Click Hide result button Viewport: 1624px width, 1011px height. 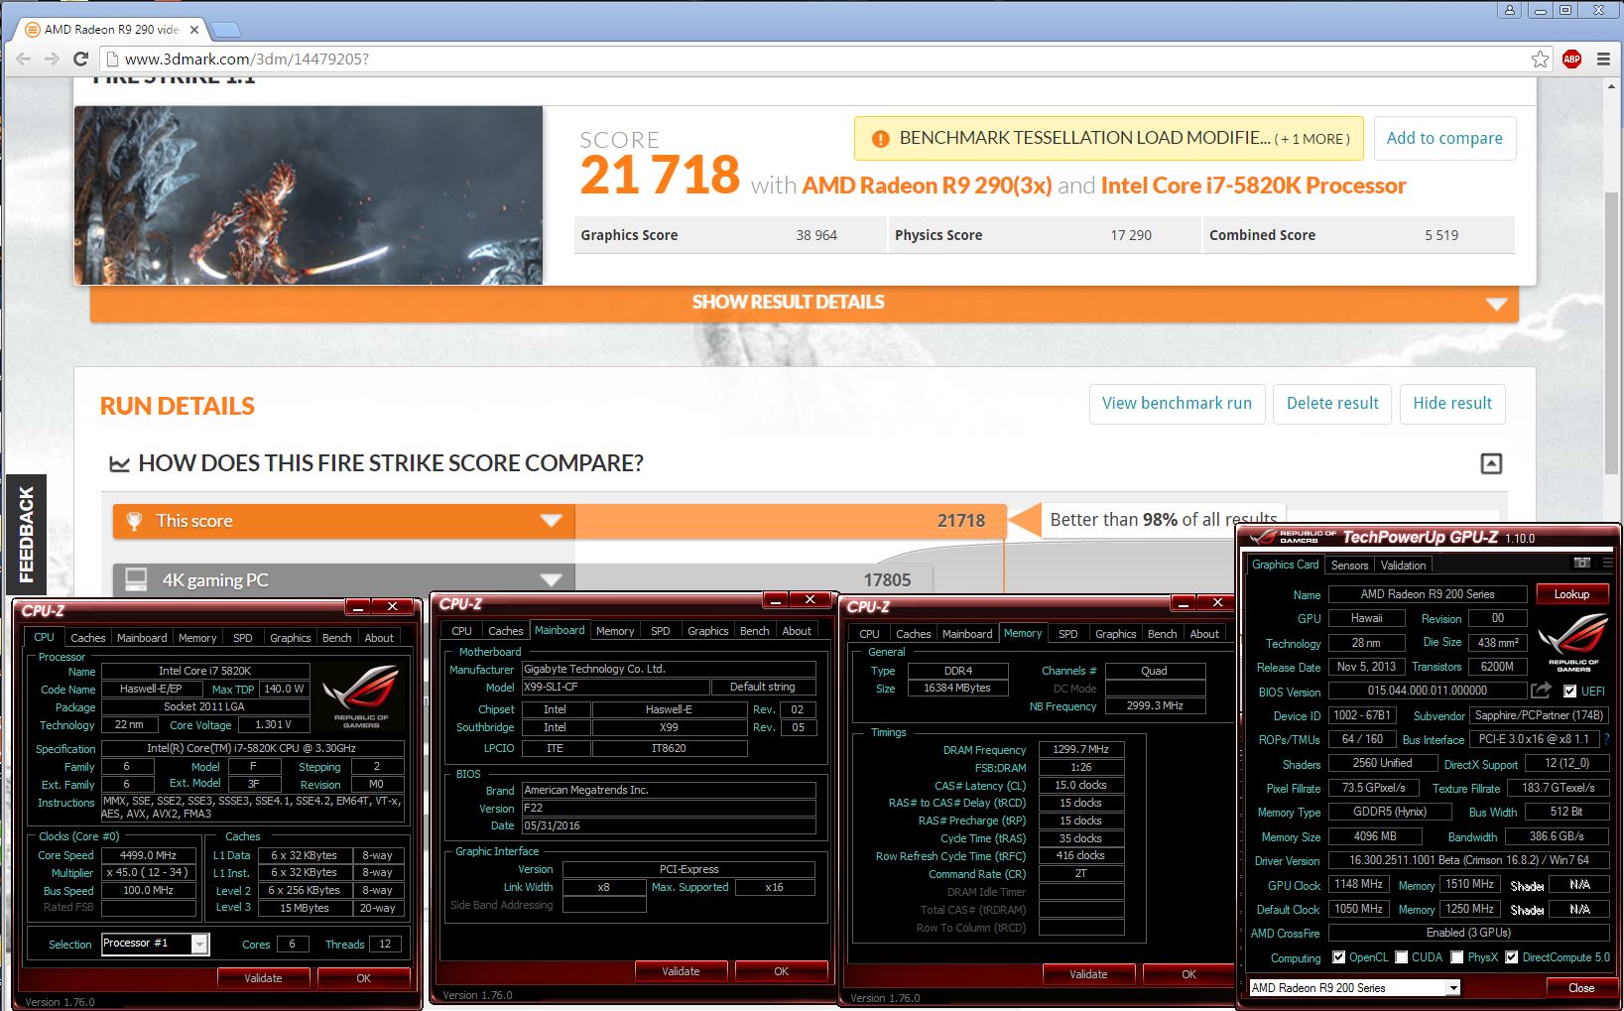tap(1452, 404)
